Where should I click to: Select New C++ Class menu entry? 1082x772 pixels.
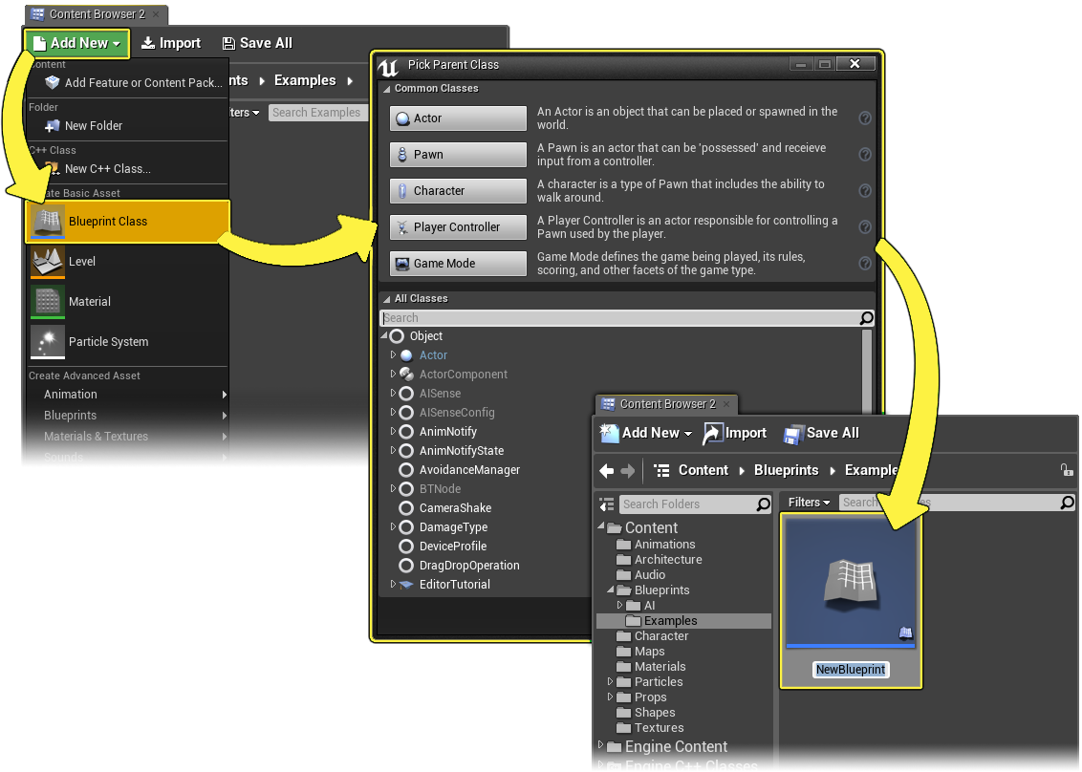107,169
